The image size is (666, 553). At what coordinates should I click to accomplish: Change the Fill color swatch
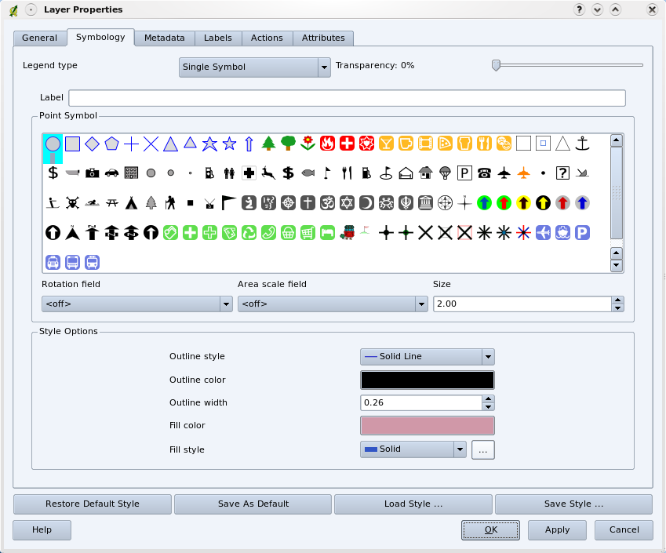tap(427, 425)
